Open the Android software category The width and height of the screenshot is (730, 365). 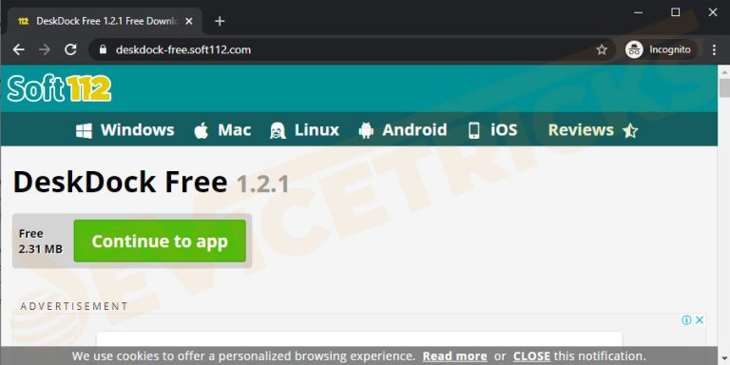[x=403, y=130]
